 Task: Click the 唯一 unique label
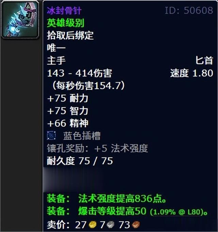(56, 48)
